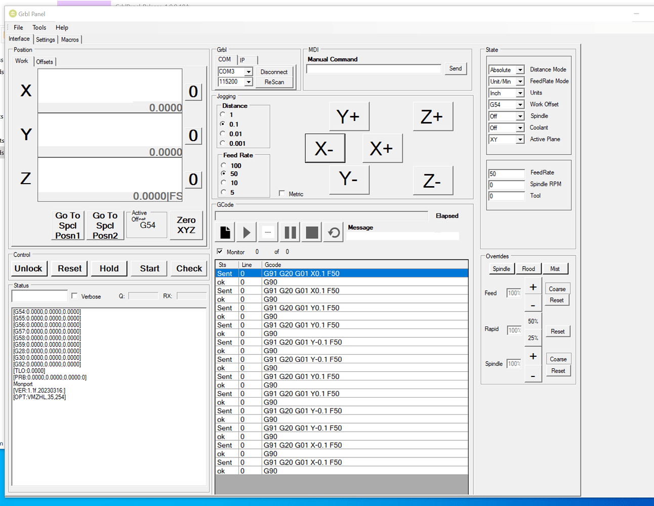
Task: Switch to the Offsets tab
Action: [x=45, y=61]
